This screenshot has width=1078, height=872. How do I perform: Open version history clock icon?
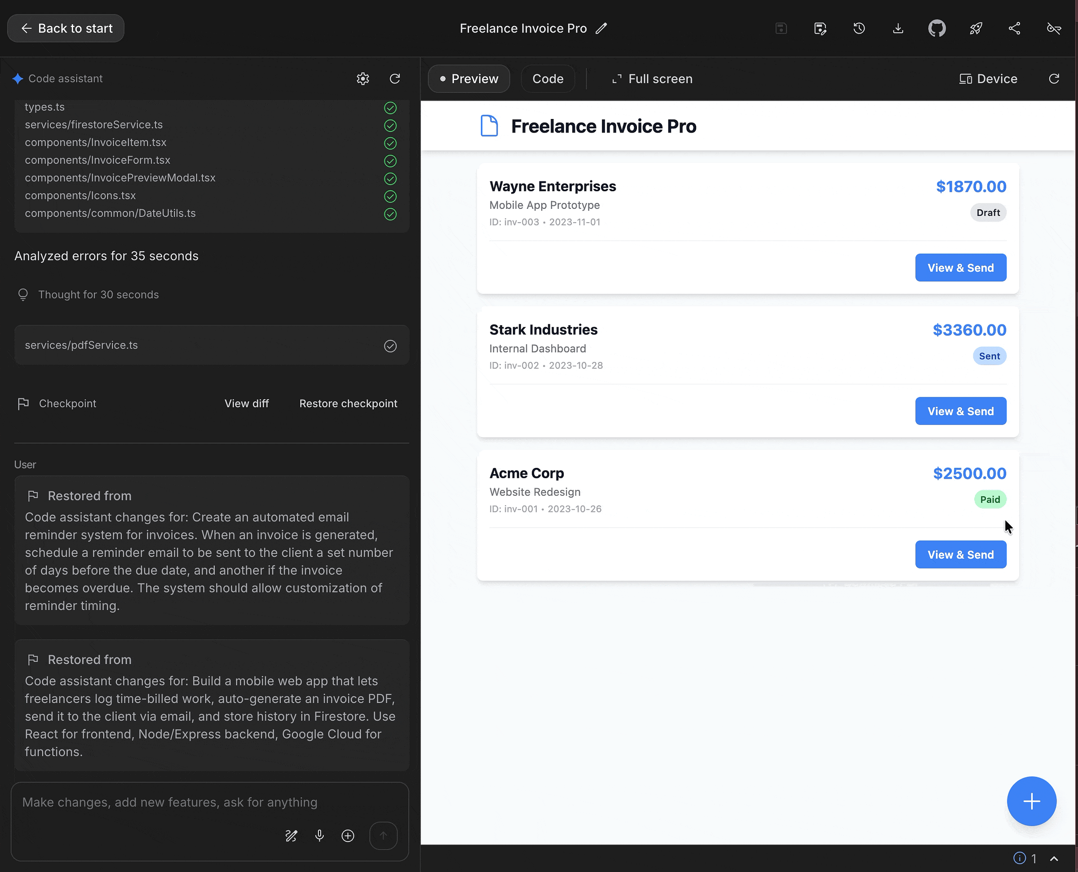pyautogui.click(x=859, y=28)
